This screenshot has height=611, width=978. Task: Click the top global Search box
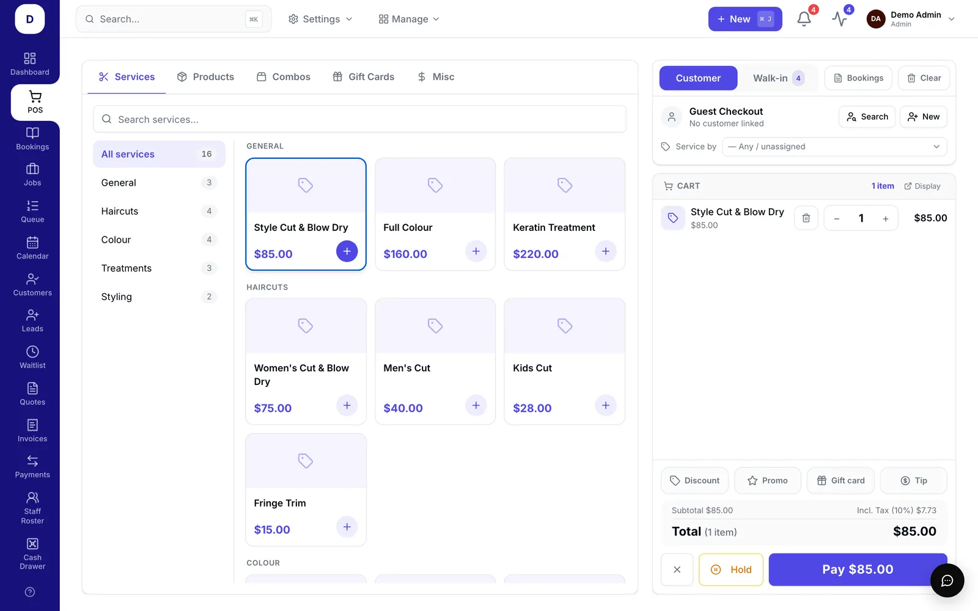(174, 19)
